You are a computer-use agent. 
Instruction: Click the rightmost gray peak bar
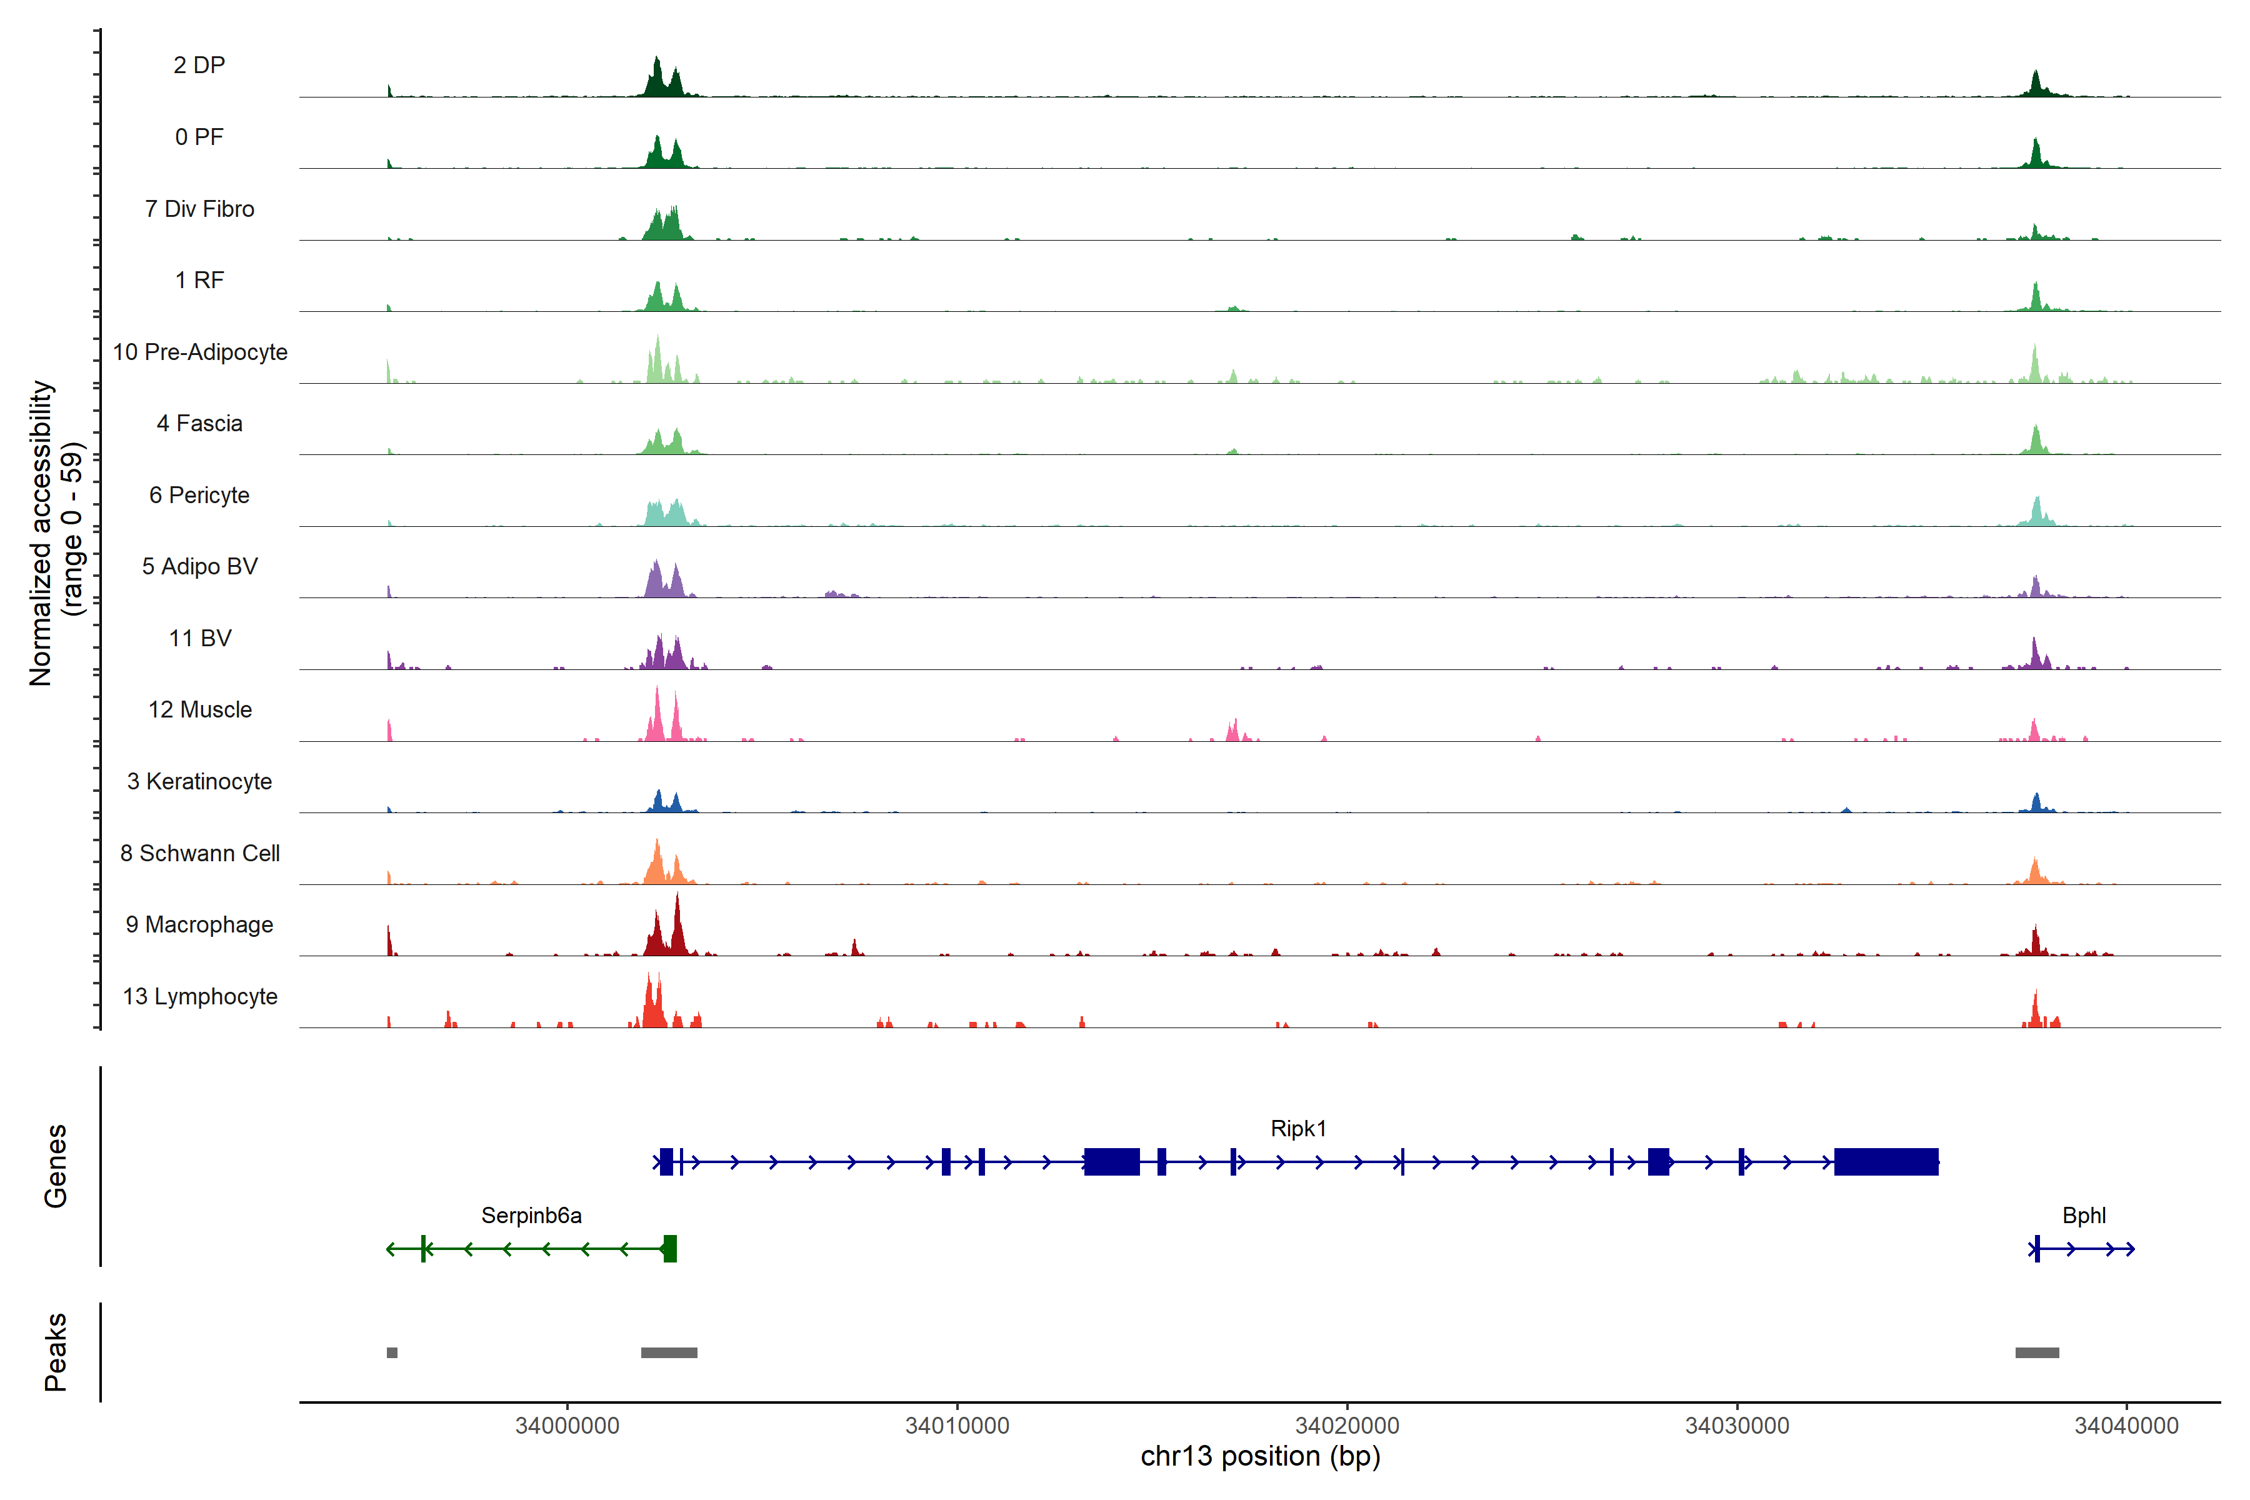point(2037,1352)
